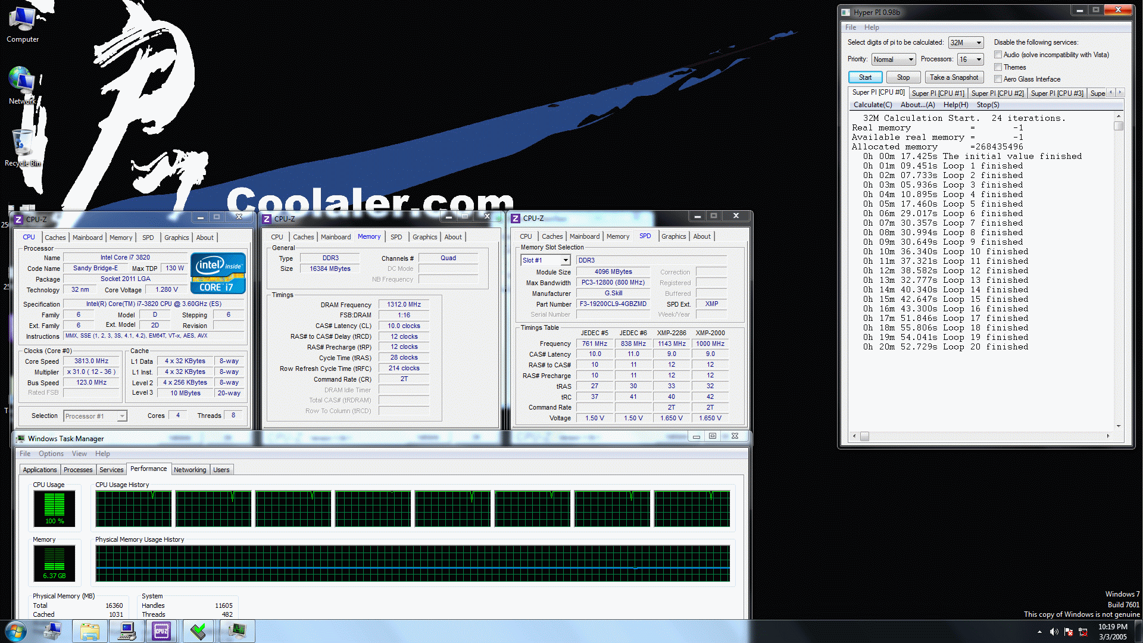This screenshot has height=643, width=1143.
Task: Open the Recycle Bin desktop icon
Action: [x=23, y=148]
